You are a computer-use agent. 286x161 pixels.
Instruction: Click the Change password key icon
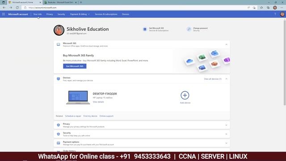[189, 29]
